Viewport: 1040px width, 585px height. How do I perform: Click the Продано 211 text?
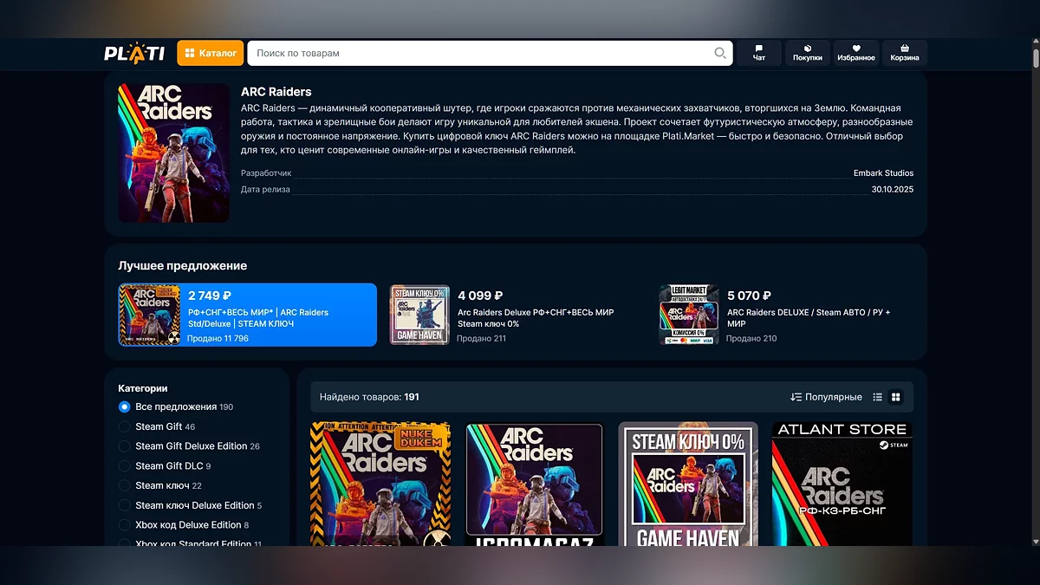[481, 338]
